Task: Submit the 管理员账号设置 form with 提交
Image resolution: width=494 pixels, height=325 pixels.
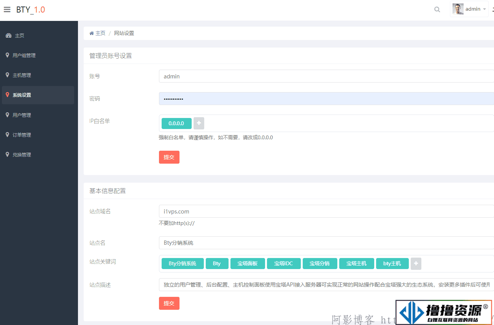Action: click(169, 157)
